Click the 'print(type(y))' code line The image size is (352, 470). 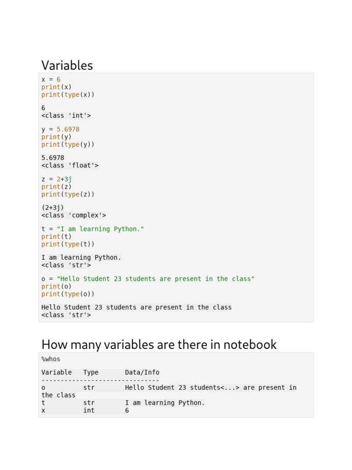click(68, 145)
